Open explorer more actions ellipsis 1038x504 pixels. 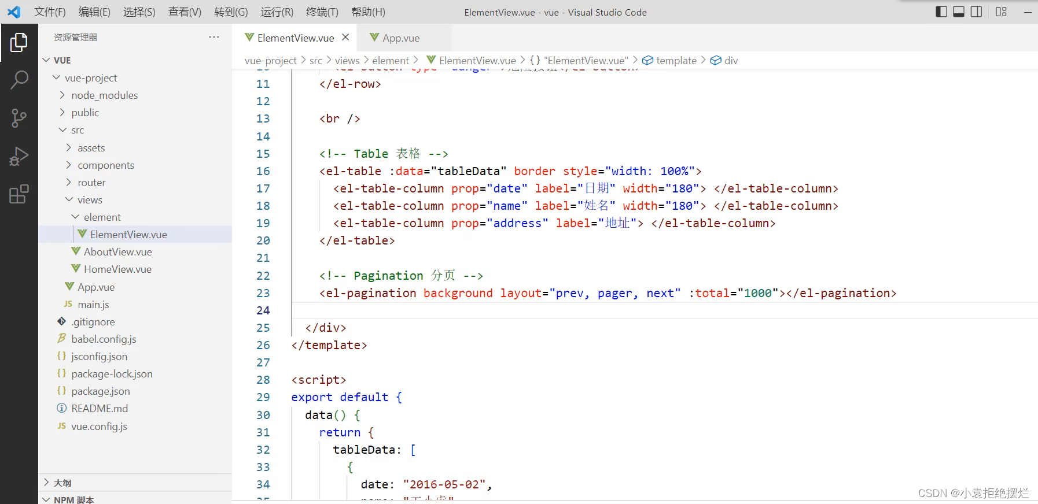point(214,37)
